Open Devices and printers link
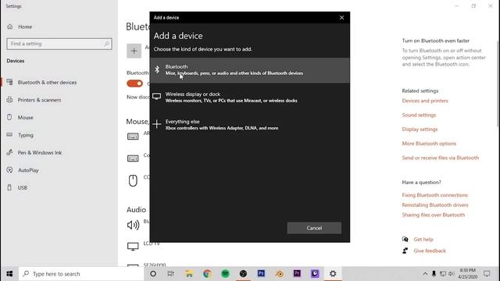 (425, 101)
